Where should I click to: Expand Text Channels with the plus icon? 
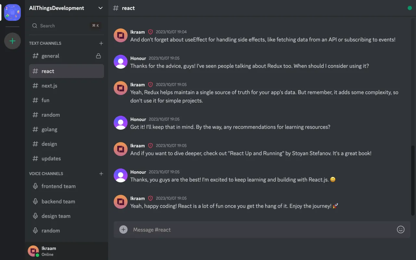(x=101, y=43)
